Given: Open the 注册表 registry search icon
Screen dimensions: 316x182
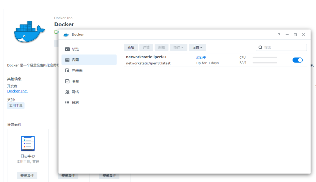Looking at the screenshot, I should (x=67, y=71).
